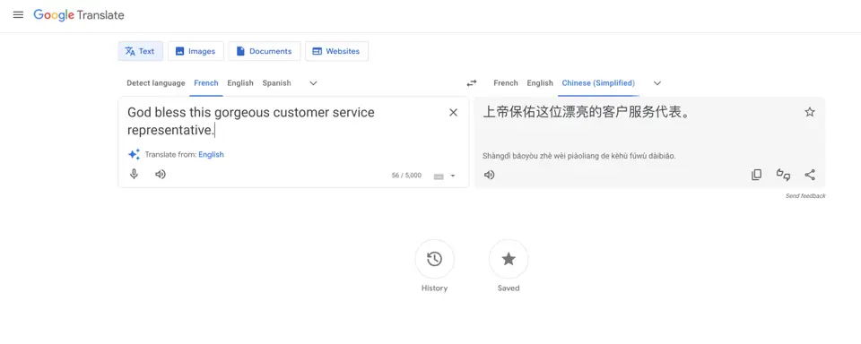Image resolution: width=861 pixels, height=344 pixels.
Task: Share the translation
Action: pyautogui.click(x=810, y=175)
